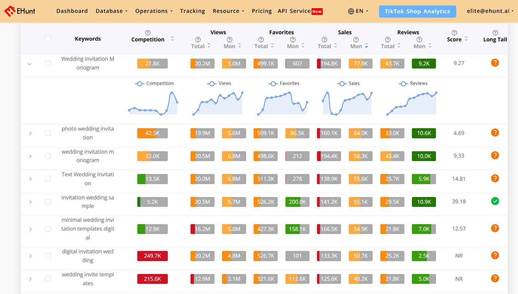Click the Sales Total help icon
Viewport: 518px width, 294px height.
click(324, 40)
